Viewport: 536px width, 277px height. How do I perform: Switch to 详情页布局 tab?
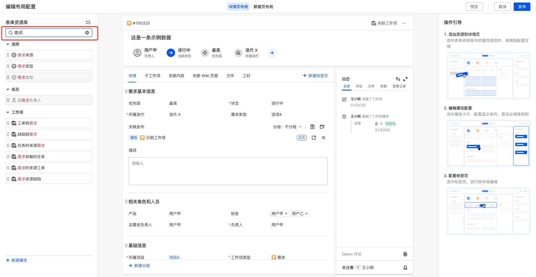point(238,7)
